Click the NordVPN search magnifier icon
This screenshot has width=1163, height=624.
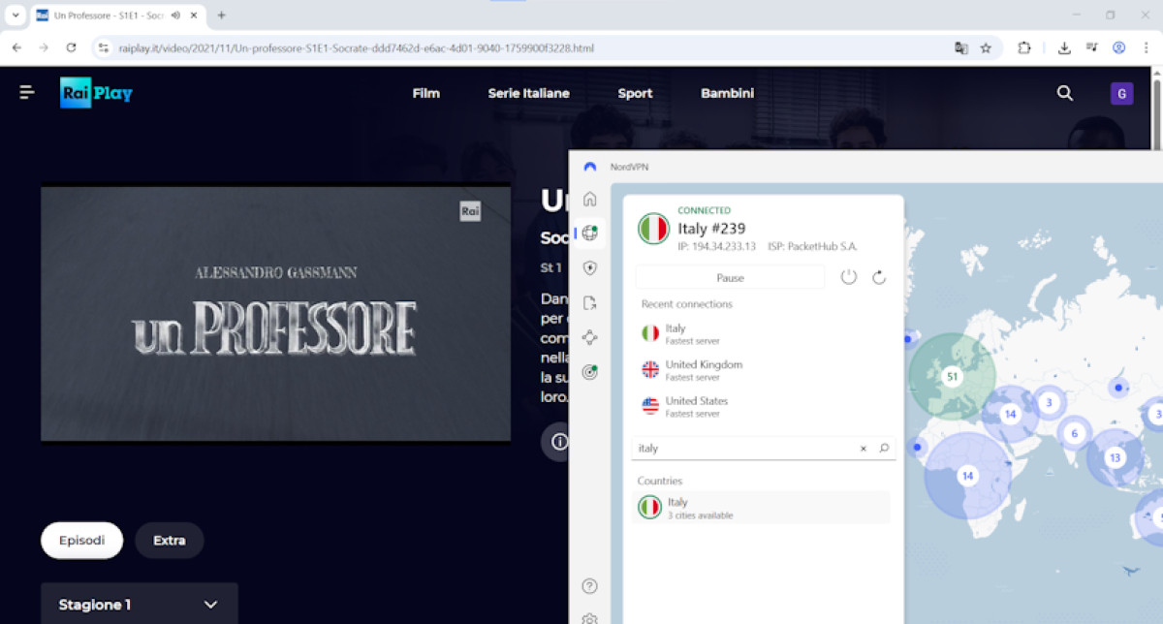coord(884,449)
